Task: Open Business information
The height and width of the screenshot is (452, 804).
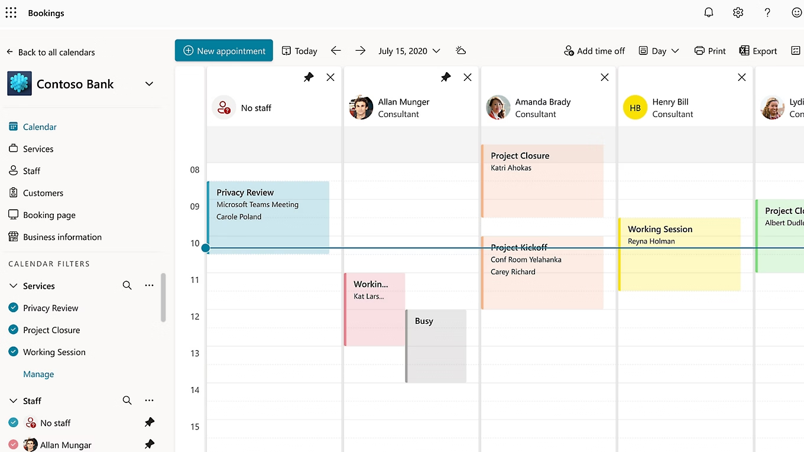Action: (61, 236)
